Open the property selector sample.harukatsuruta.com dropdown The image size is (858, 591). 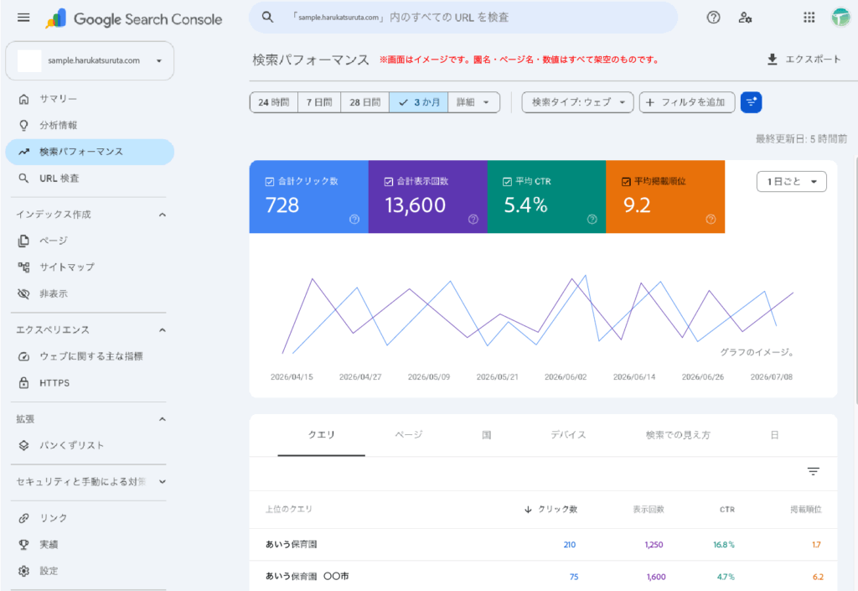pyautogui.click(x=90, y=60)
